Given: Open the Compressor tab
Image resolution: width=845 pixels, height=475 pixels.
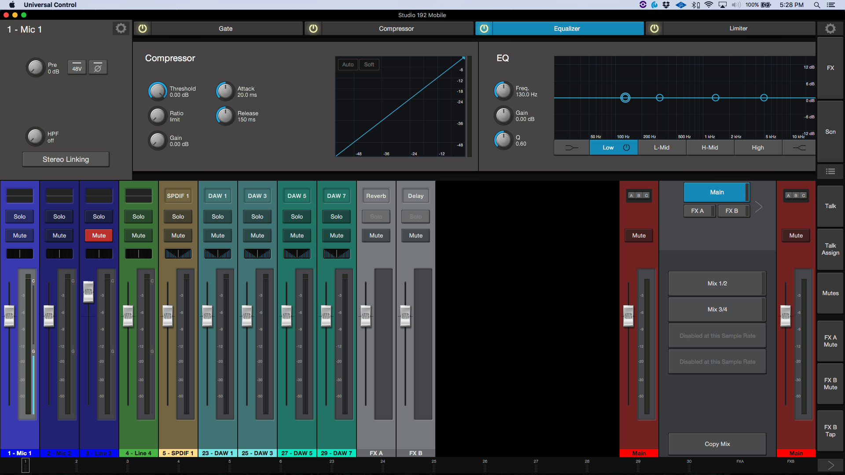Looking at the screenshot, I should point(397,29).
